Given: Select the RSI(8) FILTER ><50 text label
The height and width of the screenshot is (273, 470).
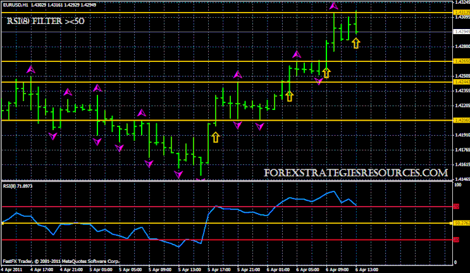Looking at the screenshot, I should (x=46, y=21).
